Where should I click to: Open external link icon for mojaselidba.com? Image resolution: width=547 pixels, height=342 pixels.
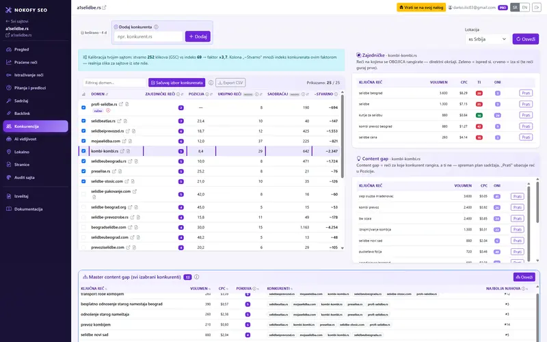(124, 141)
